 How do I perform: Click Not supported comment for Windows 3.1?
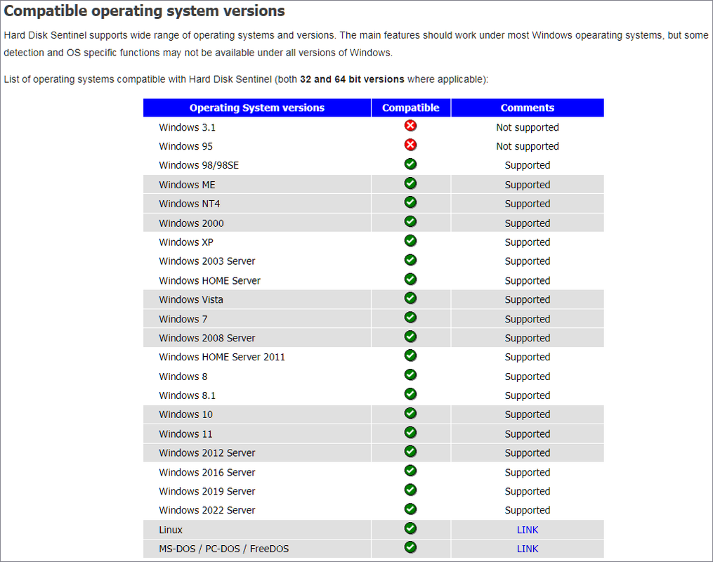click(x=528, y=127)
